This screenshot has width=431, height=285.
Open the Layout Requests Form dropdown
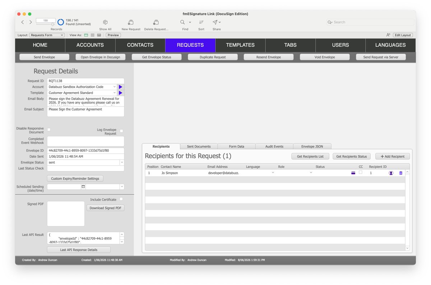click(x=47, y=35)
